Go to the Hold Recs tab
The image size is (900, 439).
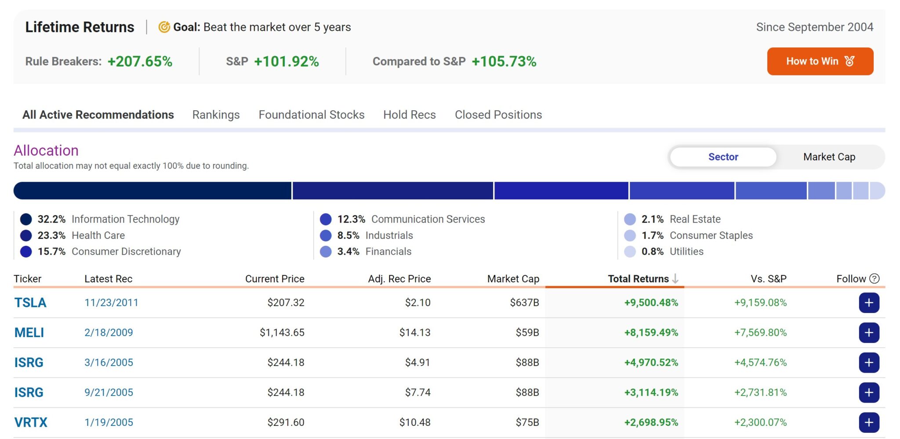(410, 115)
